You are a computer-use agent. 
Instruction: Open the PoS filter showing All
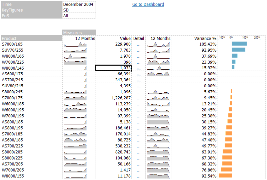click(79, 16)
